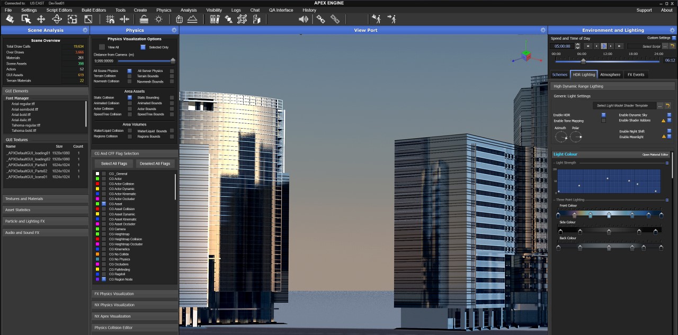Toggle the speaker audio icon
Image resolution: width=678 pixels, height=335 pixels.
click(x=303, y=19)
